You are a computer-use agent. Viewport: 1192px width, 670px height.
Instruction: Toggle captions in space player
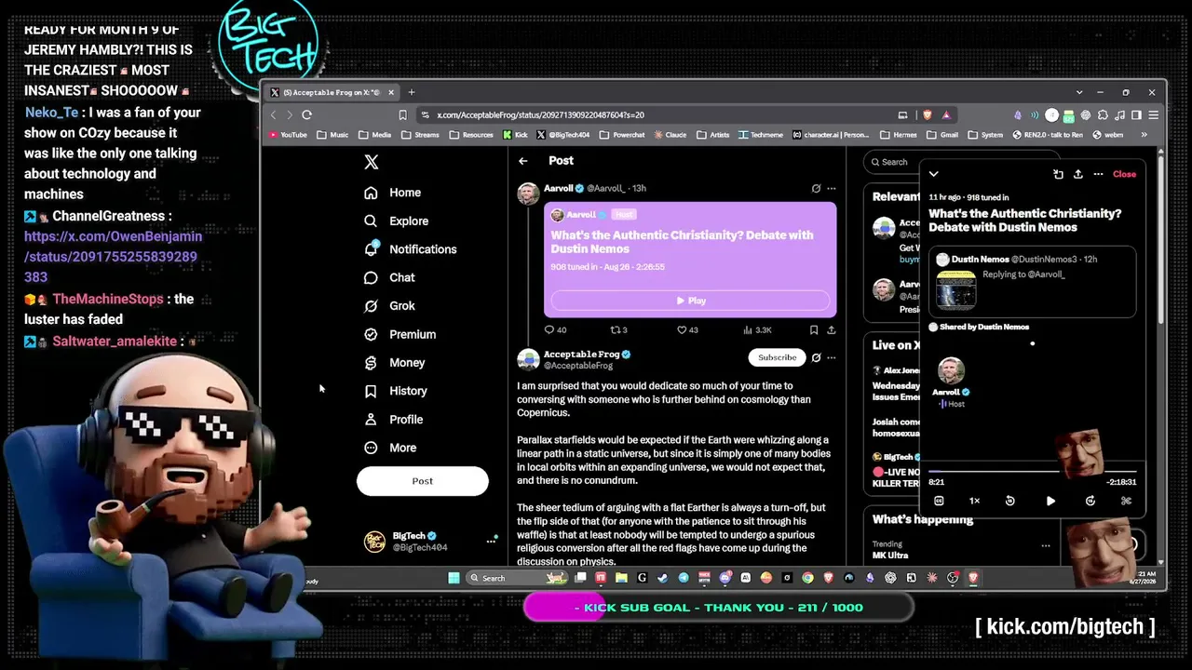939,501
